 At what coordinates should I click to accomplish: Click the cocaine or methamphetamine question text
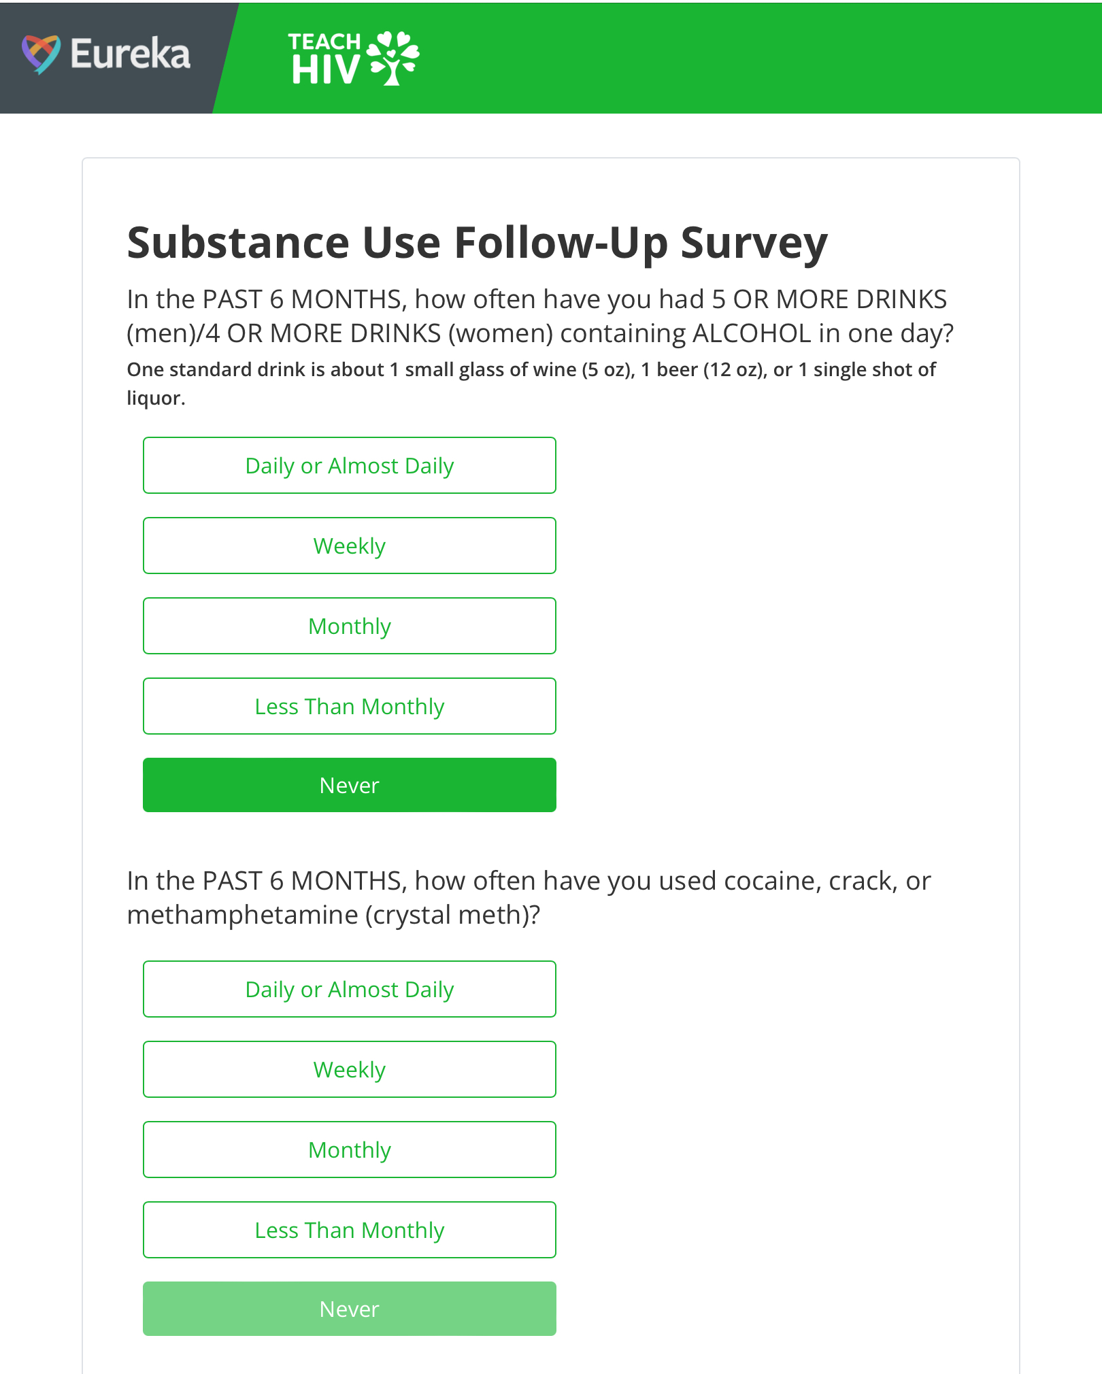pos(529,898)
